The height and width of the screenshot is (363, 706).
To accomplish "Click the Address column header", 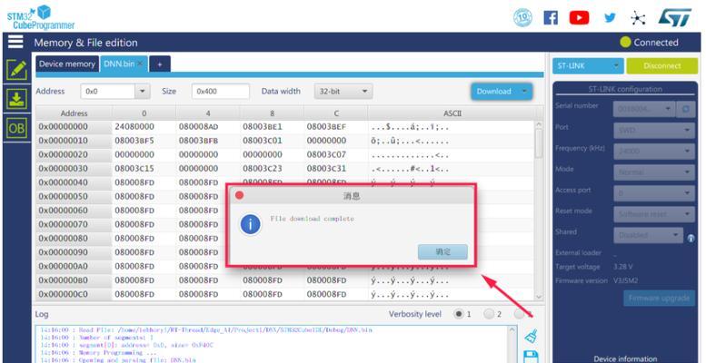I will click(x=74, y=113).
